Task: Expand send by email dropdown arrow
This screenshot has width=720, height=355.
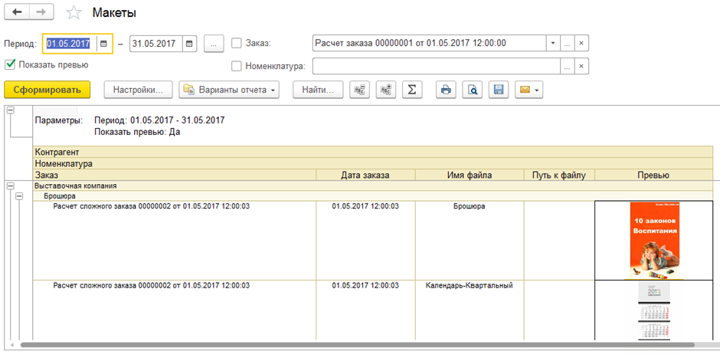Action: point(538,90)
